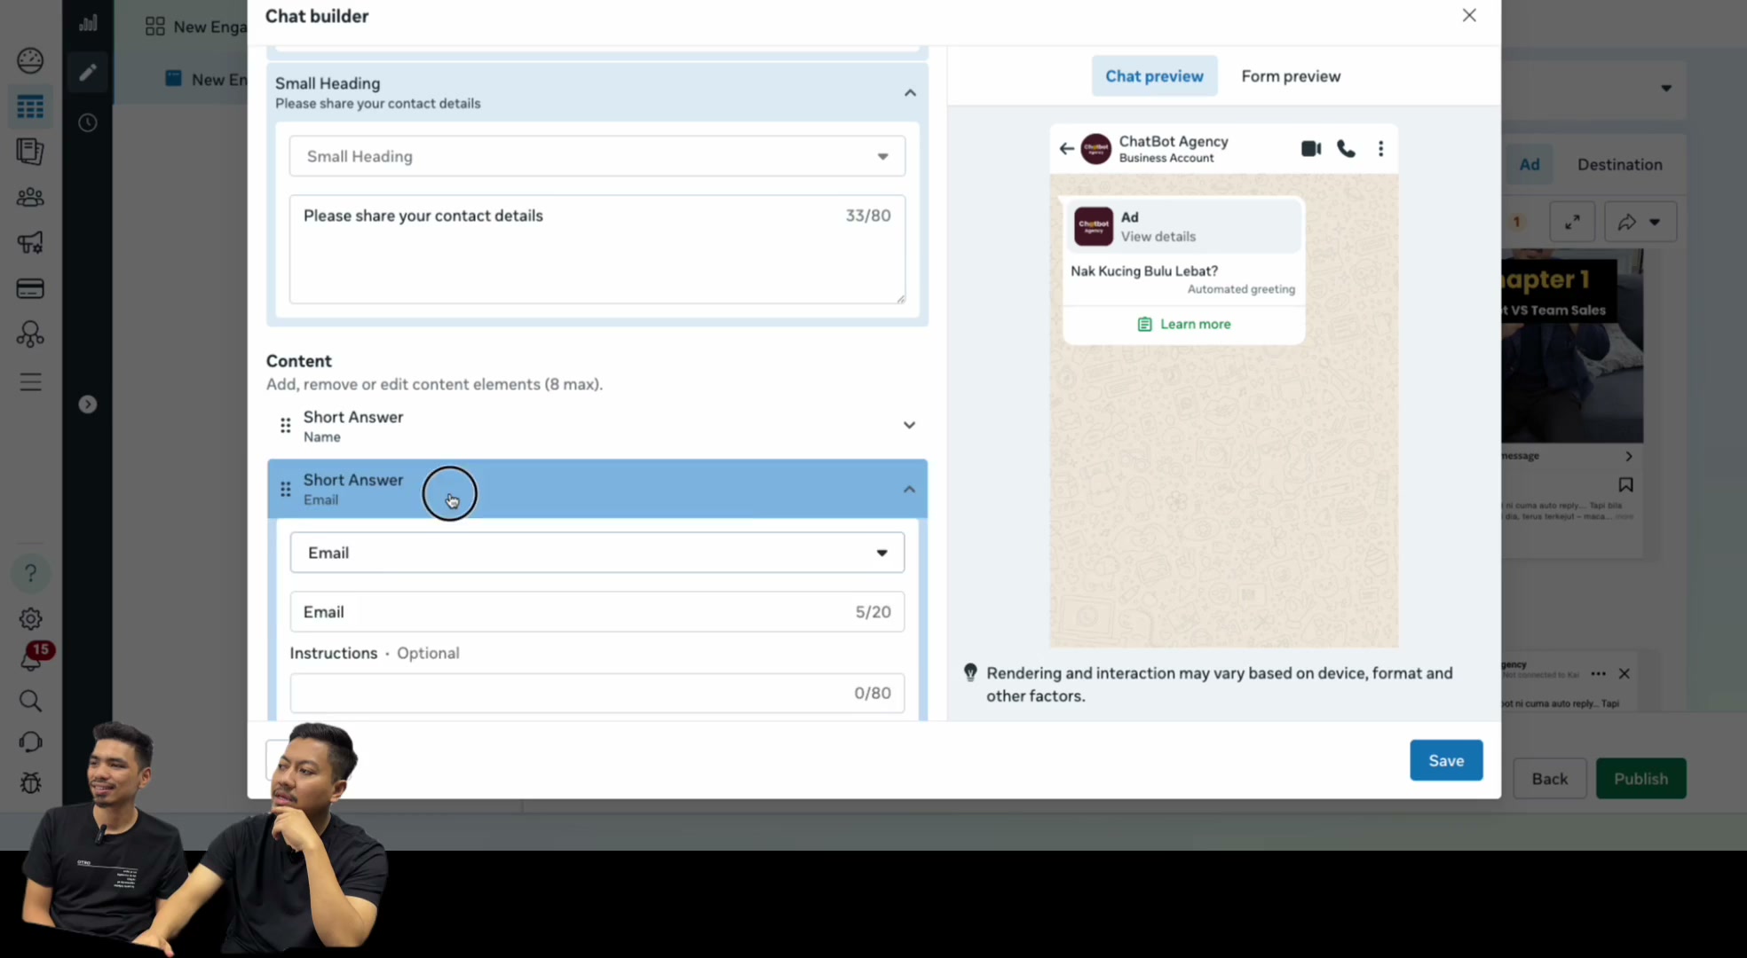Click the phone call icon in chat preview
Image resolution: width=1747 pixels, height=958 pixels.
[1347, 148]
